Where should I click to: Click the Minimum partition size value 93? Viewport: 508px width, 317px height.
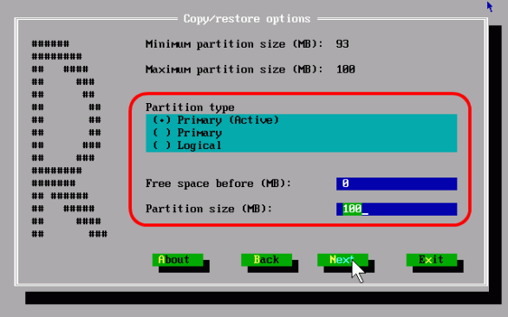pos(342,44)
